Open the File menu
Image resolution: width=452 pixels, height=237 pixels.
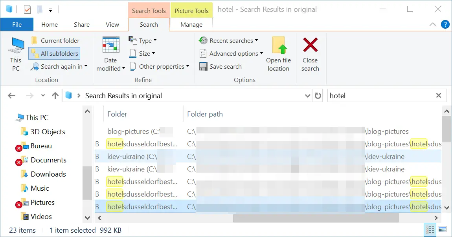coord(17,24)
